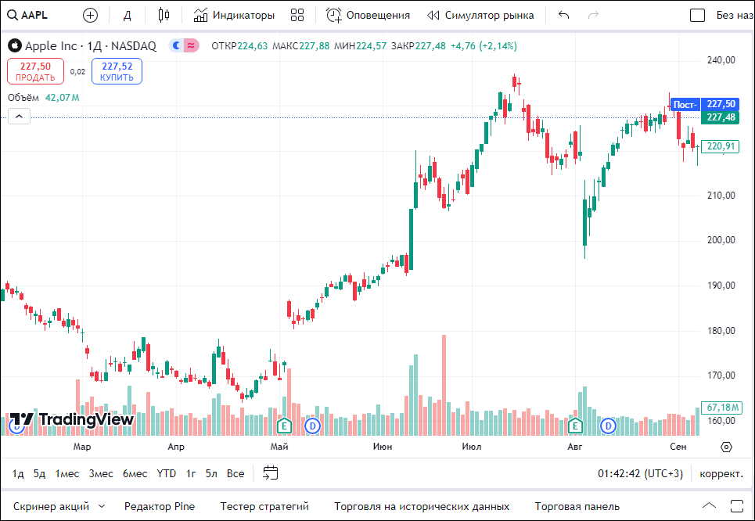Click the add symbol plus icon
Image resolution: width=755 pixels, height=521 pixels.
[x=90, y=16]
